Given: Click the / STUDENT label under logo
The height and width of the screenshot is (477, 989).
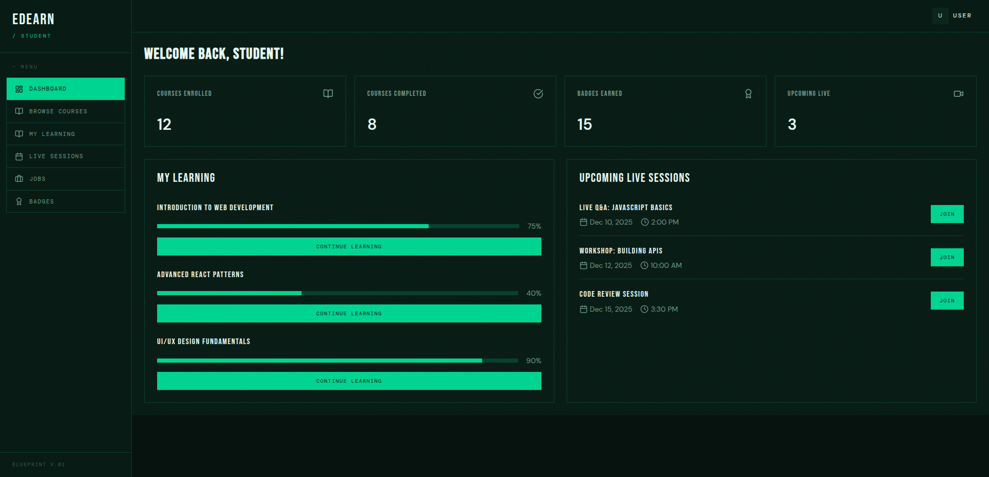Looking at the screenshot, I should point(31,36).
